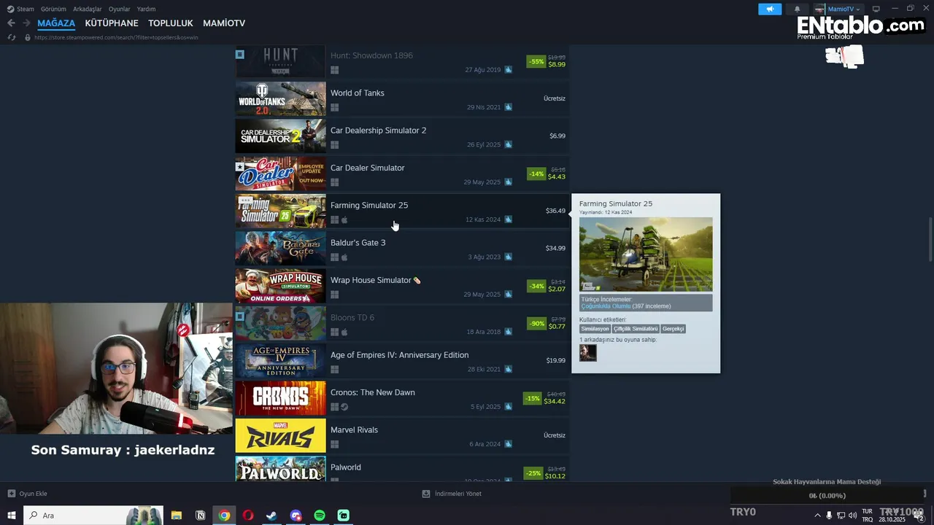Expand the MamioTV account dropdown

(x=858, y=9)
